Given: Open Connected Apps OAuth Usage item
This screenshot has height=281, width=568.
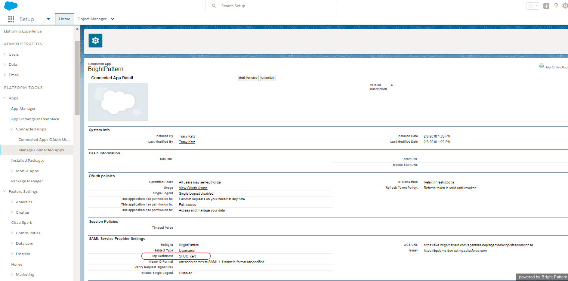Looking at the screenshot, I should 44,140.
